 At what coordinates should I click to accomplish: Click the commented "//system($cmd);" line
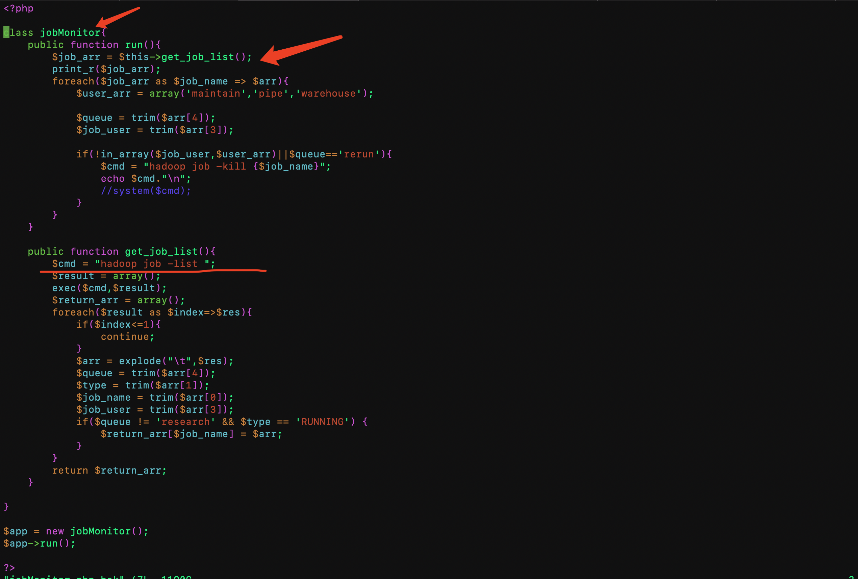click(146, 191)
